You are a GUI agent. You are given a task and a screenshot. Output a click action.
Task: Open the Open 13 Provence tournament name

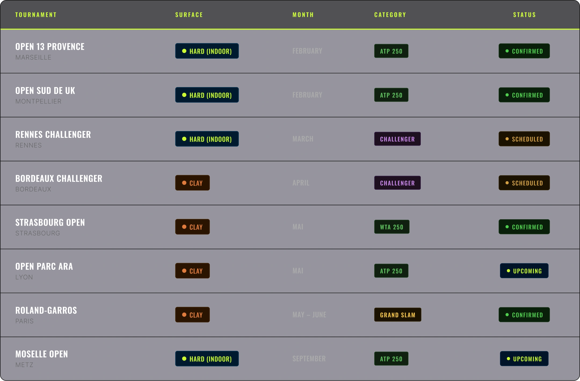click(x=50, y=46)
